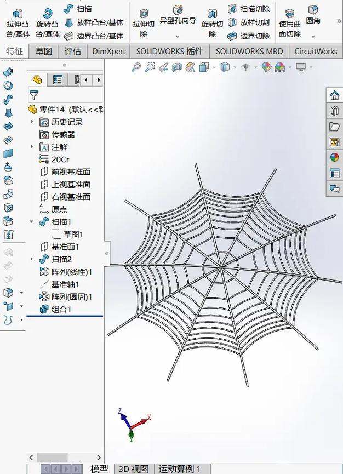Select 草图1 under 扫描1

point(67,235)
